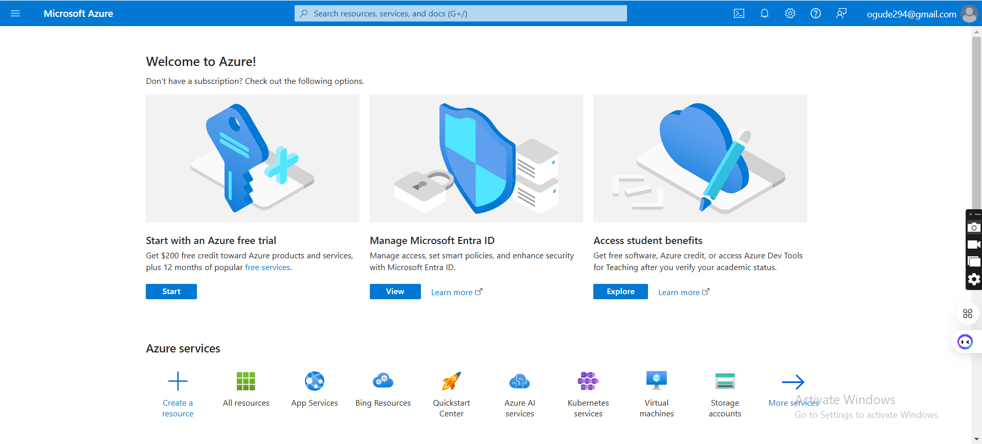Image resolution: width=982 pixels, height=444 pixels.
Task: Click the page scrollbar down arrow
Action: point(976,439)
